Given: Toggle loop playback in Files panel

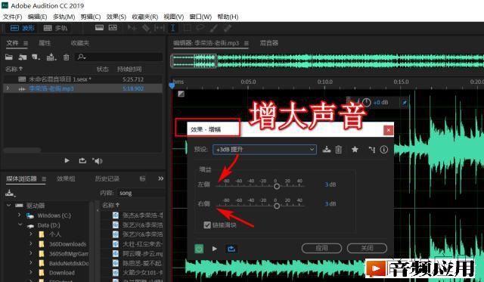Looking at the screenshot, I should 82,160.
